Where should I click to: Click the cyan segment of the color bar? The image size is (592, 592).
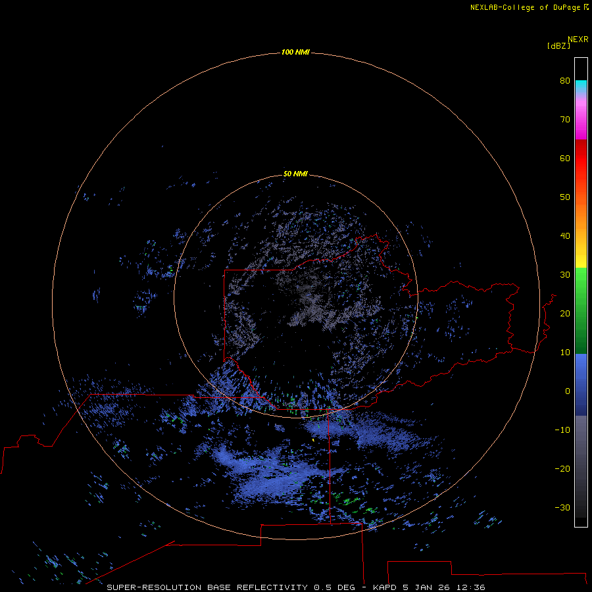pyautogui.click(x=581, y=86)
